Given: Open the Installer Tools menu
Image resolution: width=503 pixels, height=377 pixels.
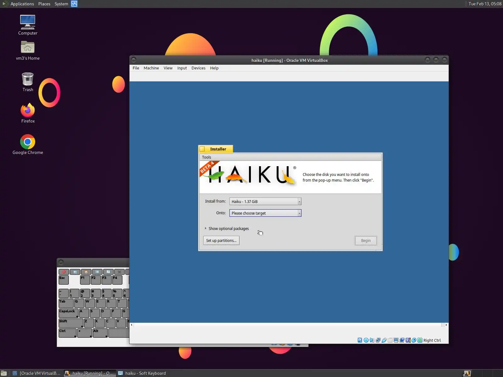Looking at the screenshot, I should point(207,157).
